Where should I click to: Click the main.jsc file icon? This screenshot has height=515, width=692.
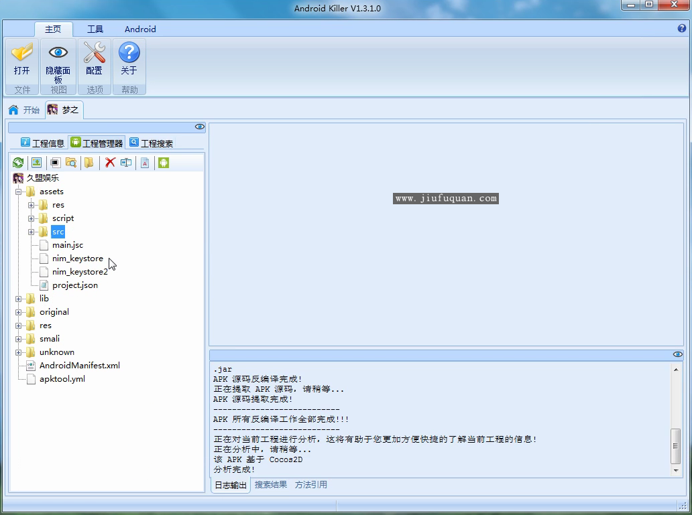coord(44,245)
